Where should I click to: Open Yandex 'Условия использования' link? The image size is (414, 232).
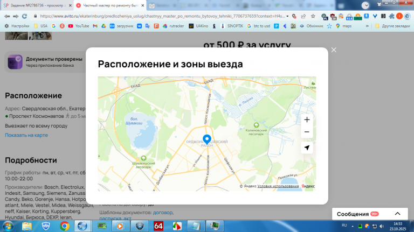pyautogui.click(x=278, y=186)
